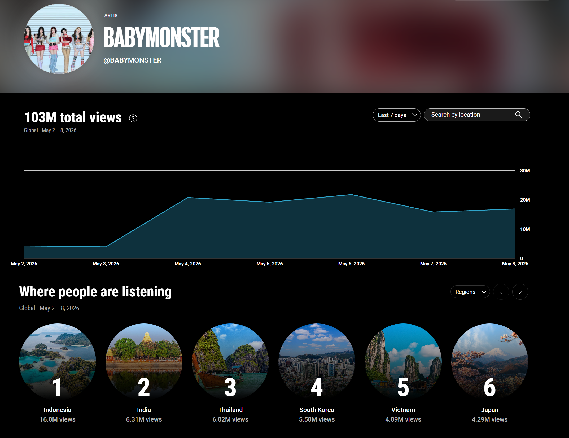Click chart point at May 4, 2026
569x438 pixels.
(x=188, y=198)
